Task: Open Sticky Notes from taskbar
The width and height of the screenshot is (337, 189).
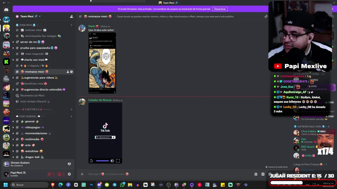Action: click(x=223, y=185)
